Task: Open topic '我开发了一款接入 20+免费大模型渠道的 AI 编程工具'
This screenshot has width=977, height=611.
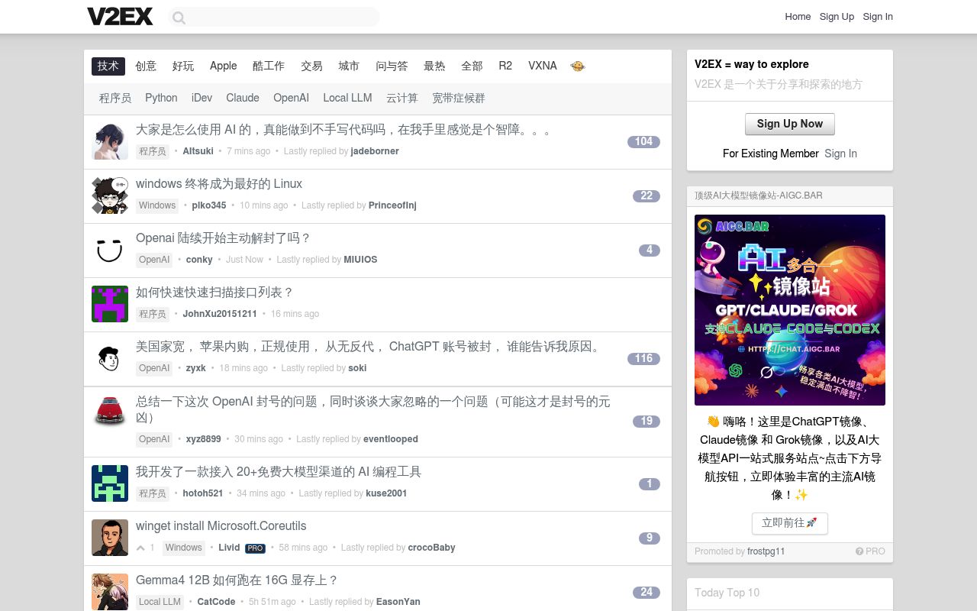Action: coord(279,472)
